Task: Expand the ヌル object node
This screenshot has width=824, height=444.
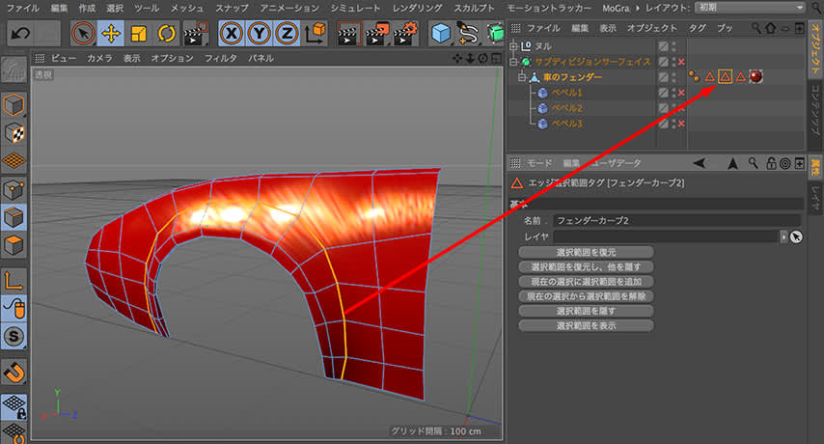Action: coord(514,45)
